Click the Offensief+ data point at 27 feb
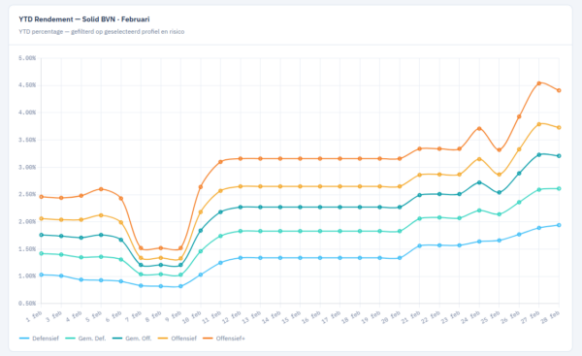This screenshot has height=356, width=582. [539, 83]
